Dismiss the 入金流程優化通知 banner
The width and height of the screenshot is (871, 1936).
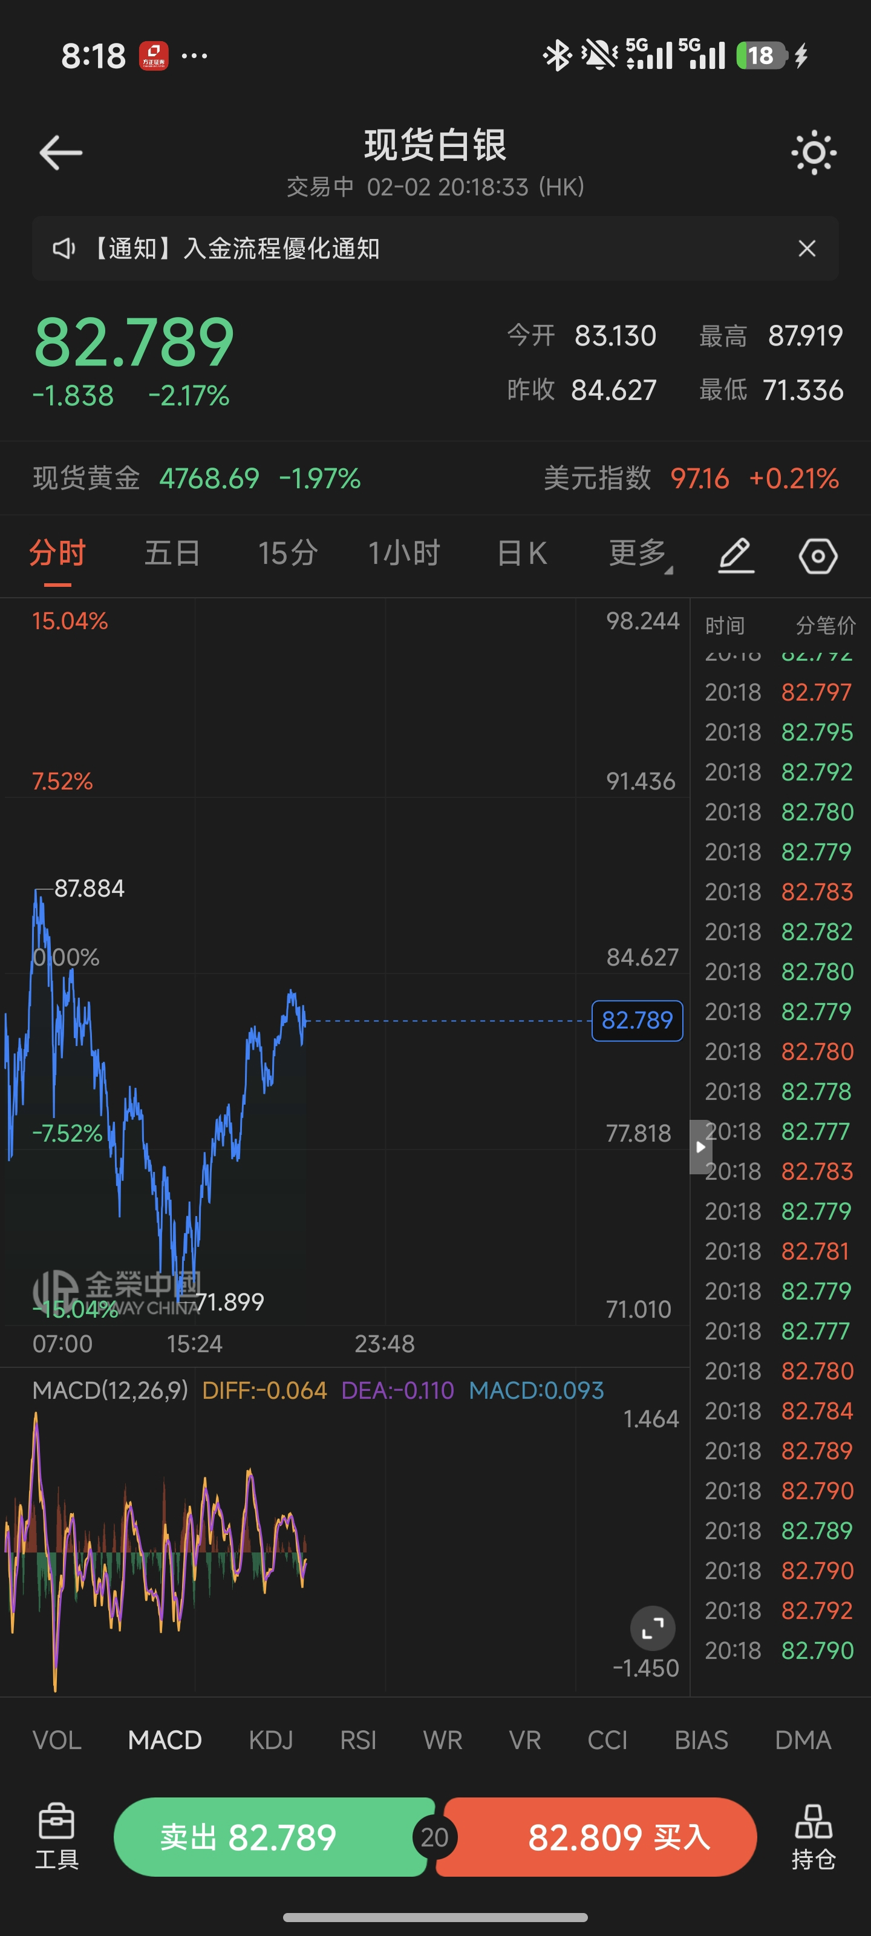tap(806, 249)
